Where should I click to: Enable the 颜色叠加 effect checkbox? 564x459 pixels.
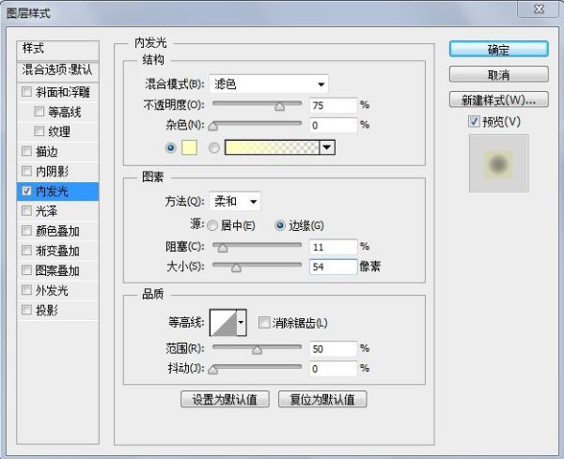click(x=26, y=230)
